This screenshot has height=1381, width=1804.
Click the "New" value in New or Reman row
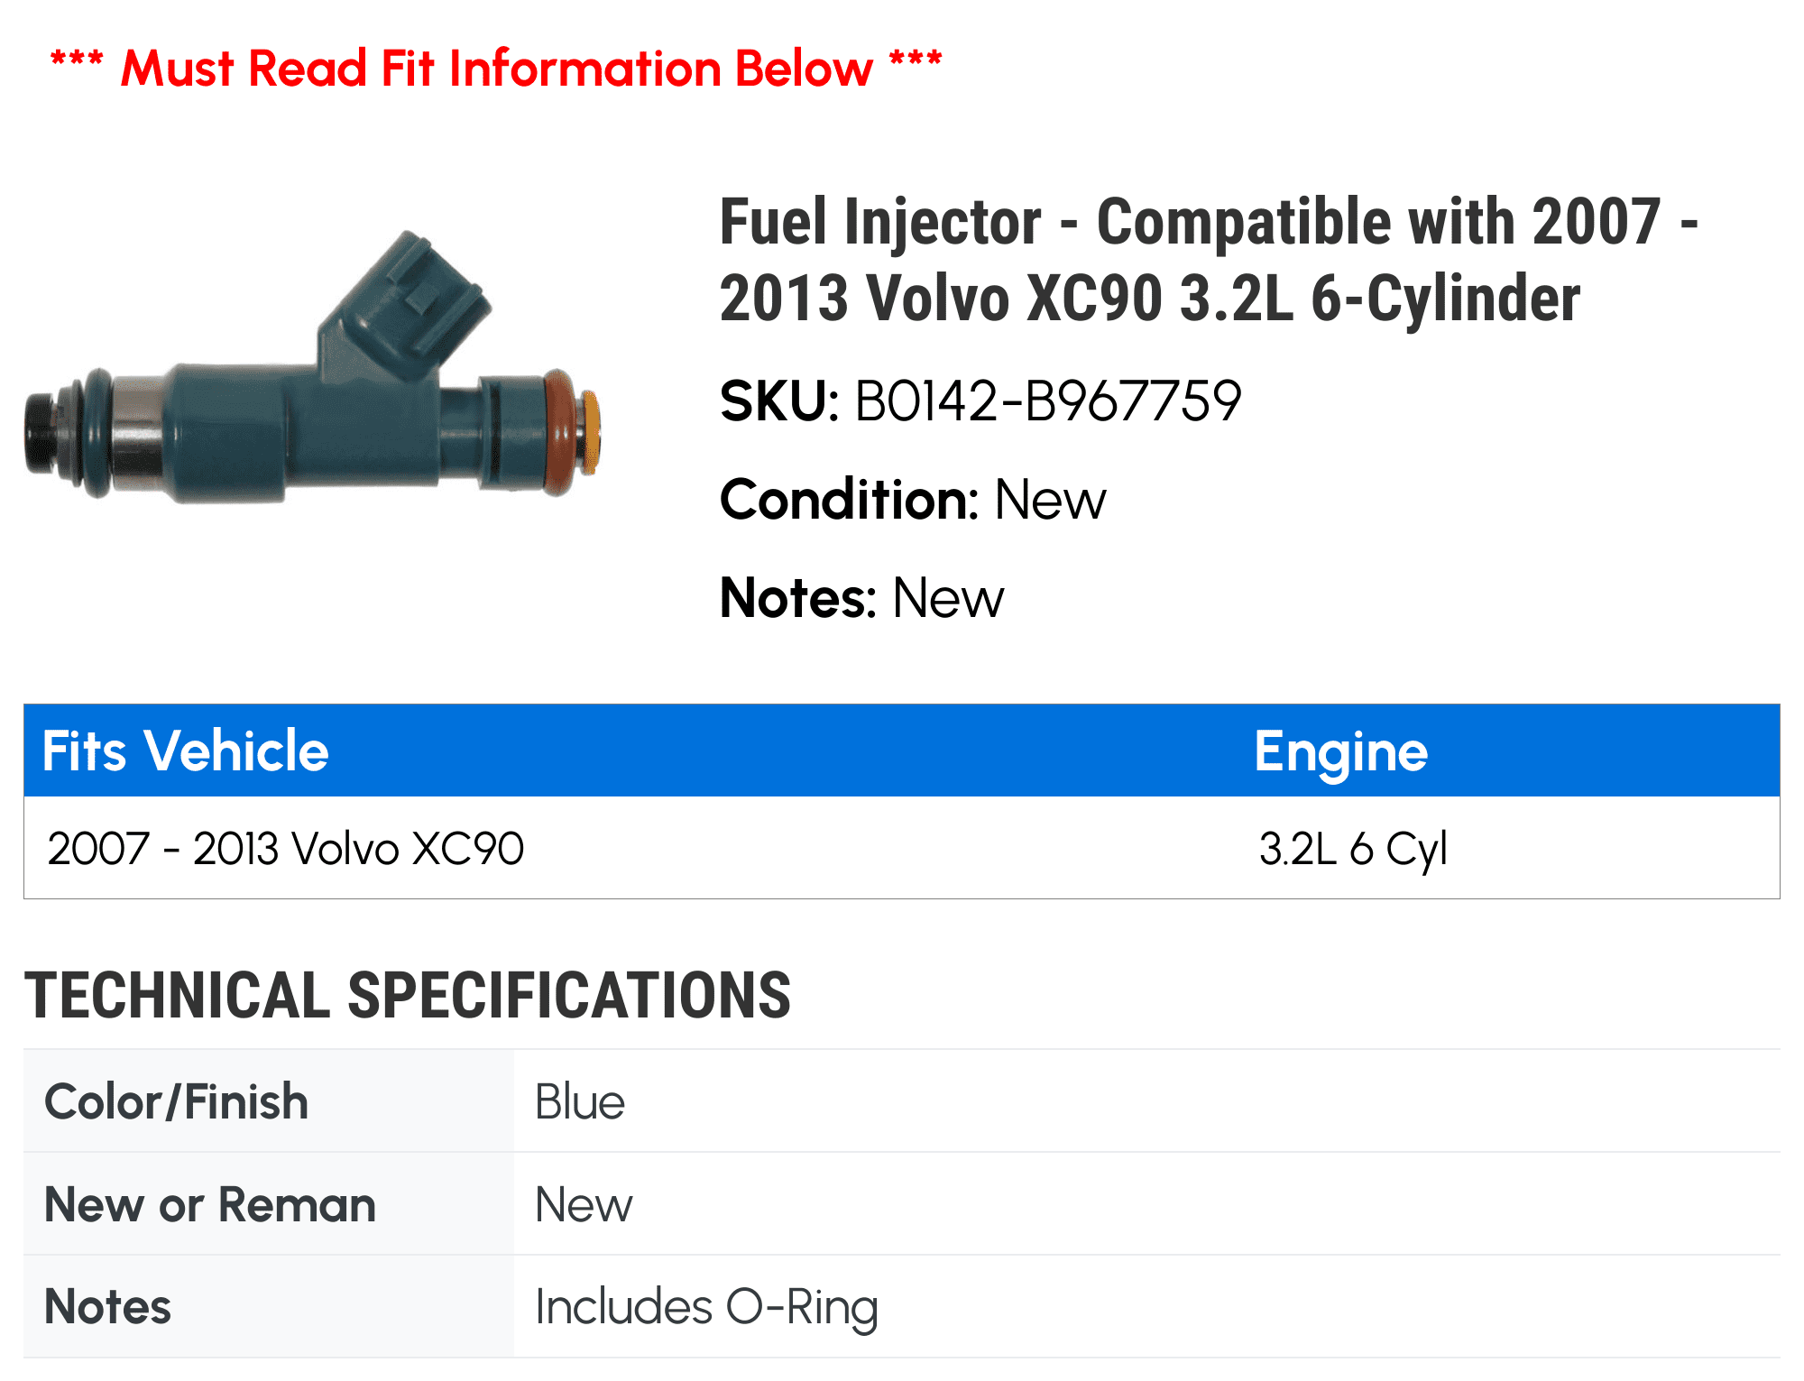click(x=584, y=1204)
